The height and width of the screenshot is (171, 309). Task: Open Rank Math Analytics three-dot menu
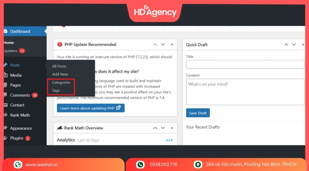[169, 140]
